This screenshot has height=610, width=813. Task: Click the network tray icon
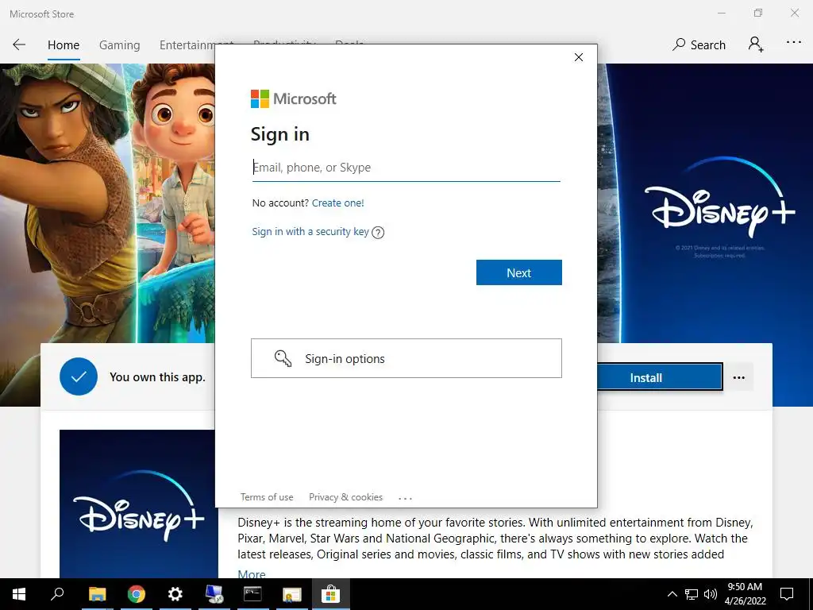(692, 594)
